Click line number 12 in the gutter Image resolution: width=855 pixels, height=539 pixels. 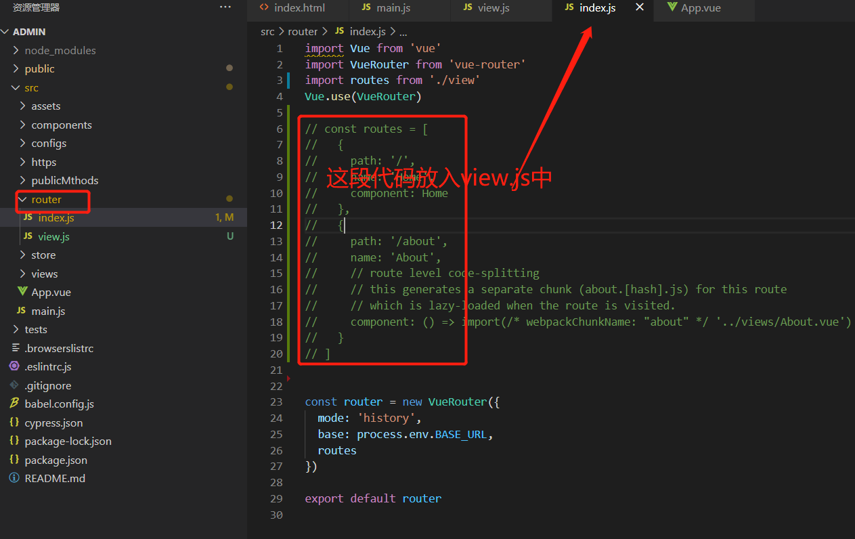coord(276,225)
